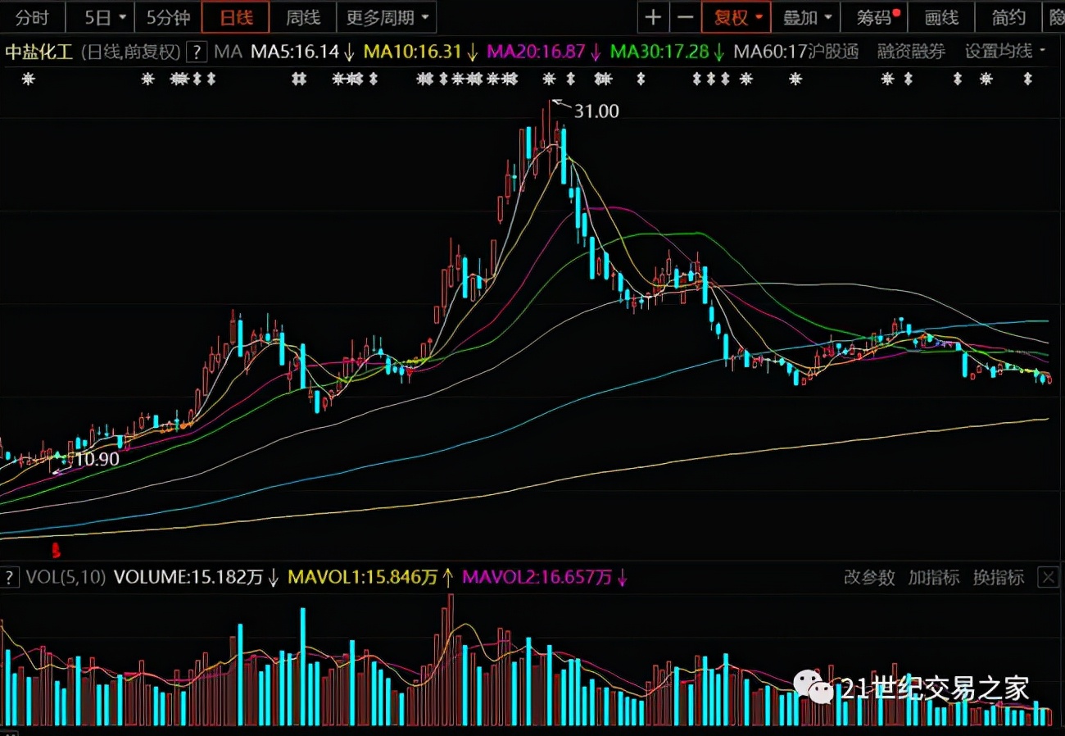Close the VOL indicator panel with X
This screenshot has height=736, width=1065.
1048,577
